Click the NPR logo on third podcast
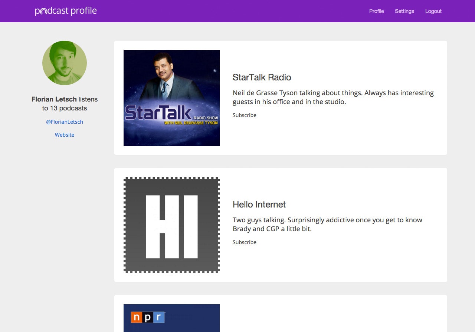The image size is (475, 332). [x=147, y=317]
